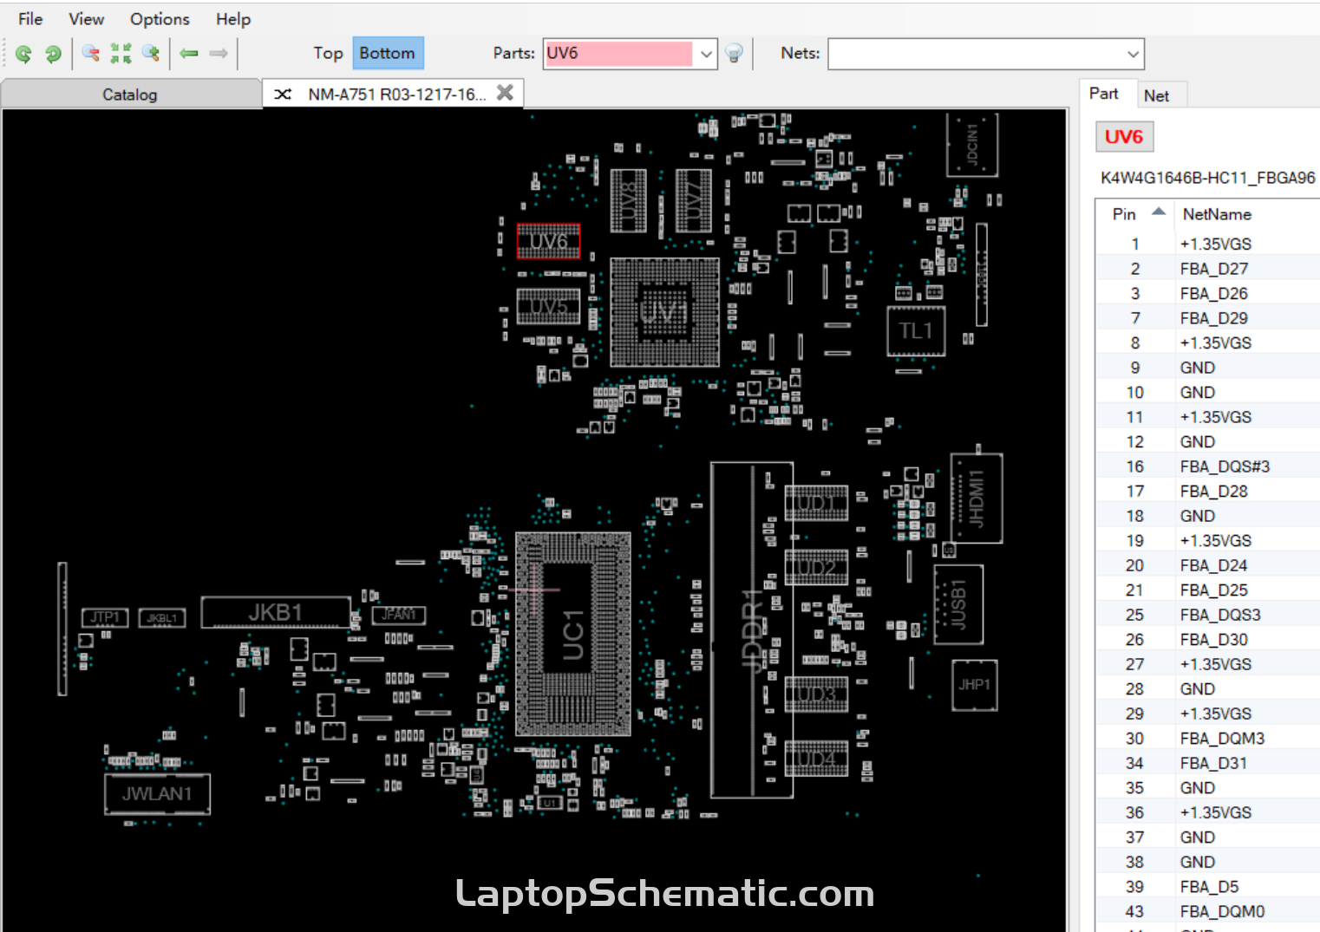Image resolution: width=1320 pixels, height=932 pixels.
Task: Open the Nets dropdown list
Action: 1133,54
